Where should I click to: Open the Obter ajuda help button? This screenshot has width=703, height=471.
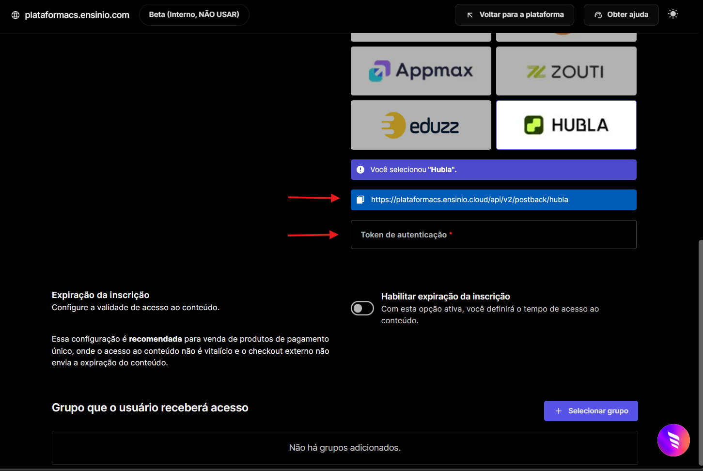621,15
